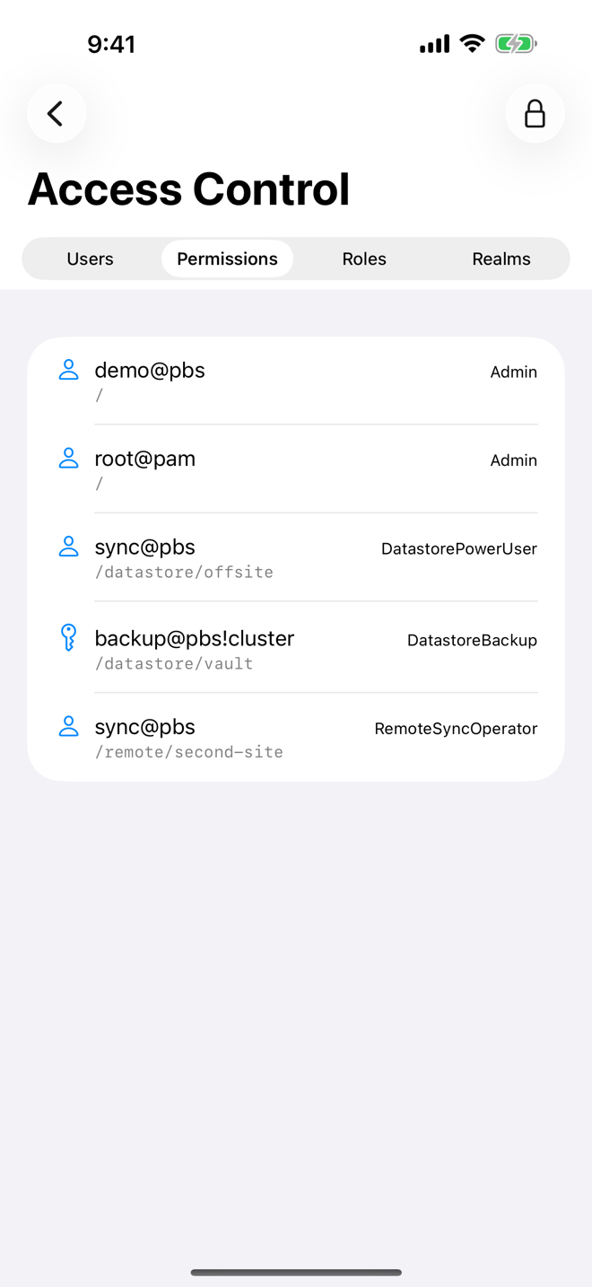Tap the battery status icon
This screenshot has height=1287, width=592.
click(x=516, y=43)
